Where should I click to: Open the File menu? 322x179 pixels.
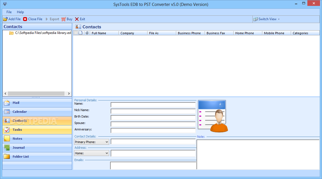point(9,12)
